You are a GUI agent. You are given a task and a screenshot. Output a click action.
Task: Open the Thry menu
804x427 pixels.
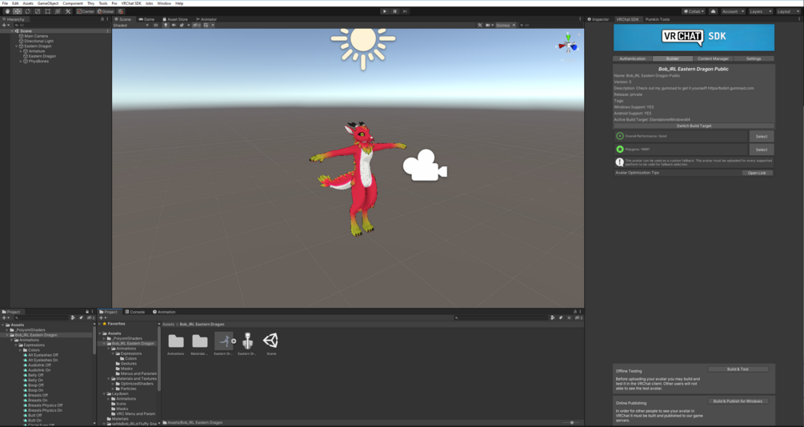90,3
